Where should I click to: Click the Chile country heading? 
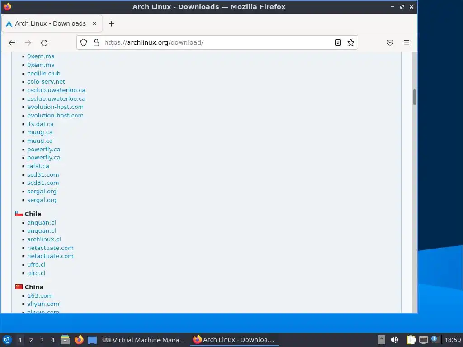click(33, 214)
